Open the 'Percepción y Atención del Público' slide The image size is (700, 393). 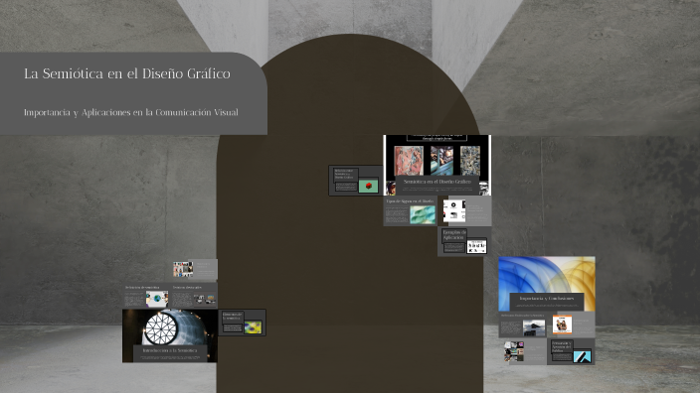pyautogui.click(x=571, y=351)
